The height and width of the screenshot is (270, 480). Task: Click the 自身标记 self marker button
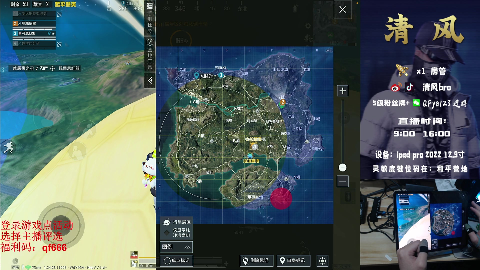tap(293, 261)
